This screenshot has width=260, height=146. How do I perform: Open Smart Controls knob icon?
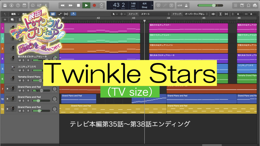click(x=33, y=5)
